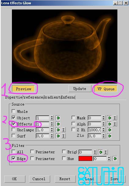Toggle the I invert button for Surf
The height and width of the screenshot is (186, 129).
[63, 136]
